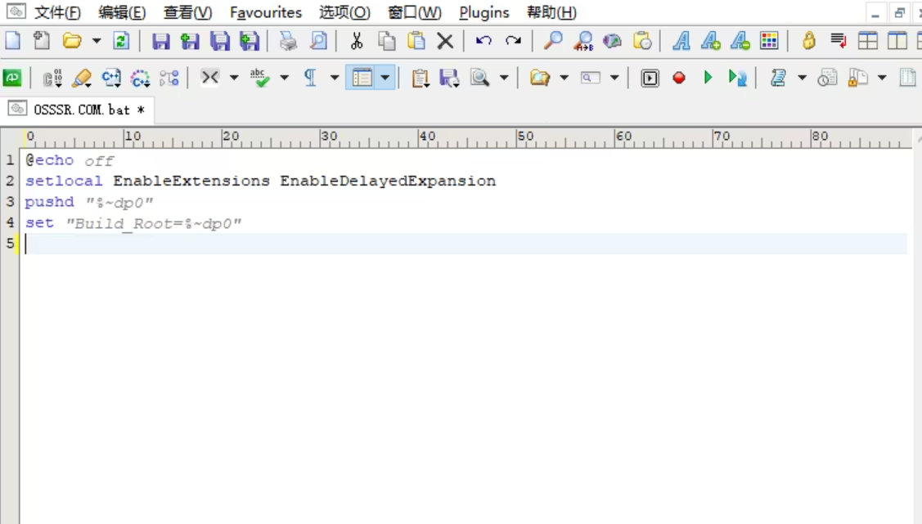Toggle read-only padlock mode
Viewport: 922px width, 524px height.
click(809, 41)
